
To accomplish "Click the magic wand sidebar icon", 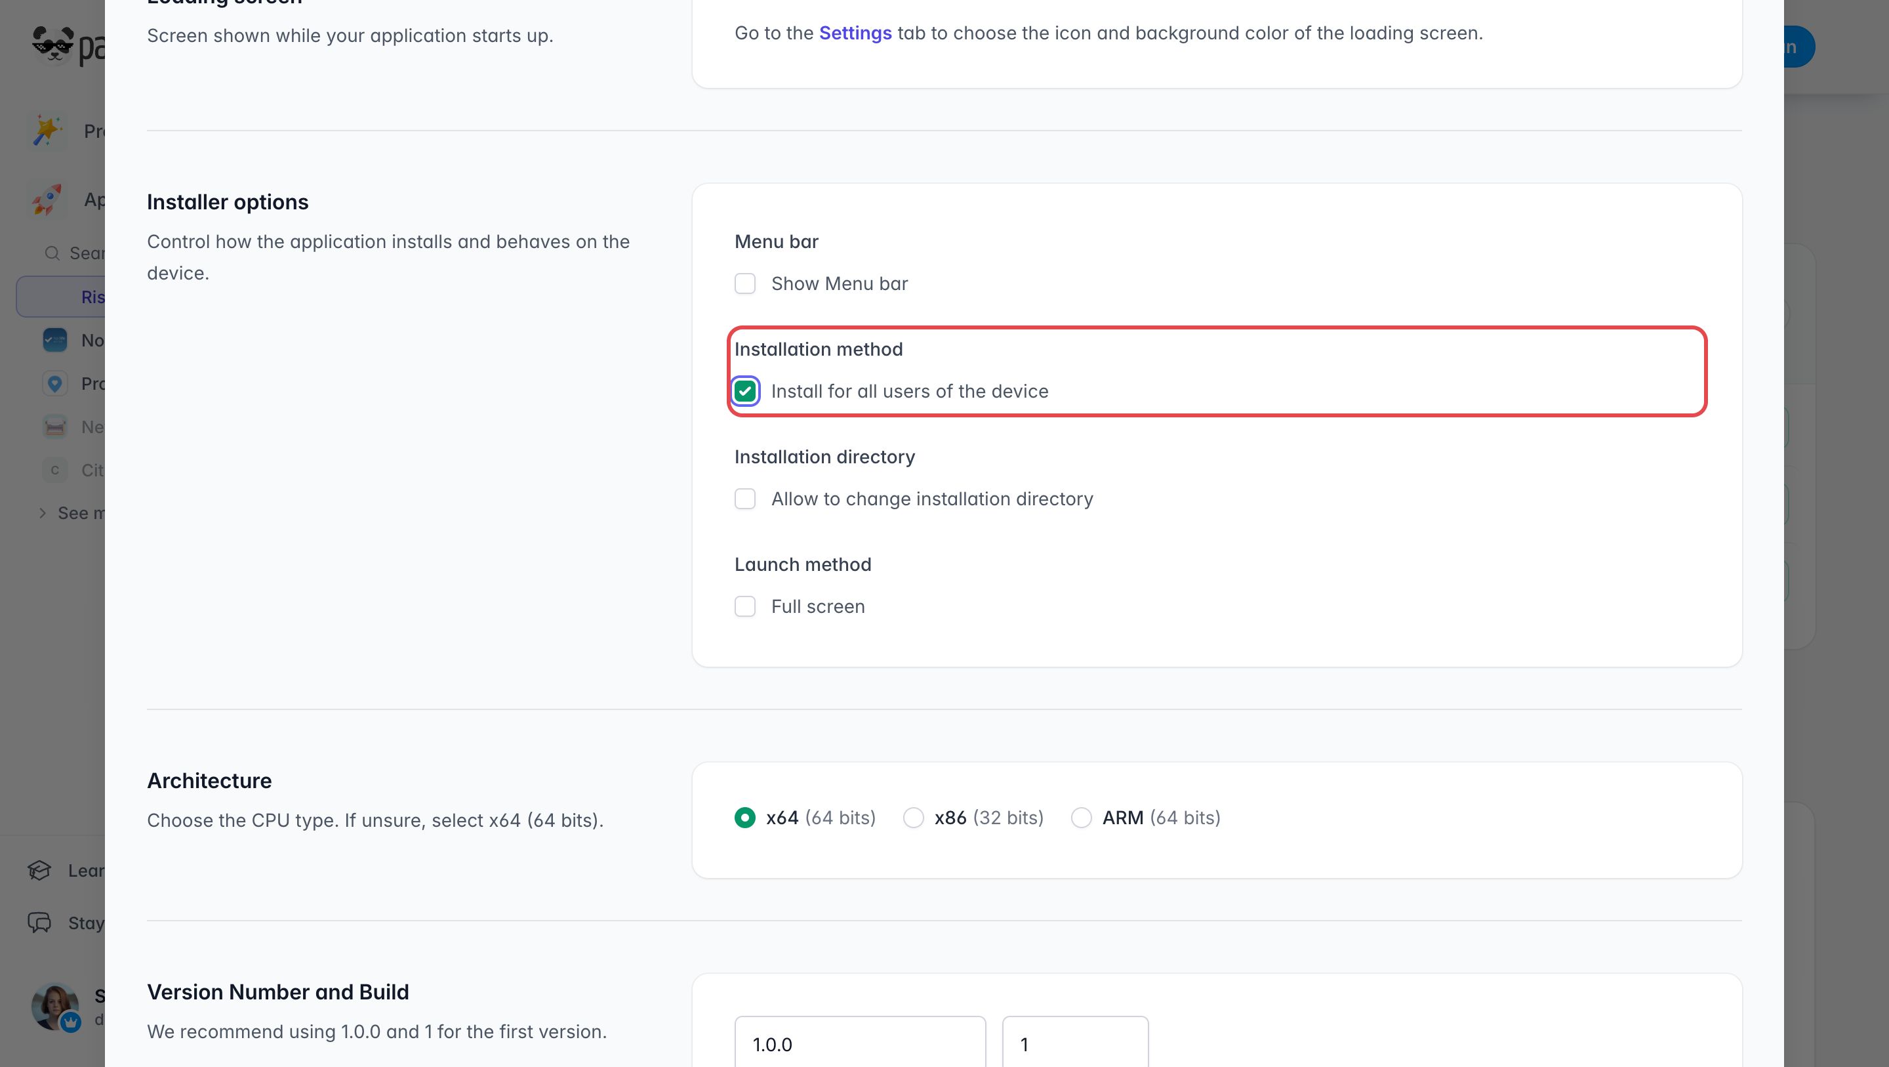I will click(x=48, y=131).
